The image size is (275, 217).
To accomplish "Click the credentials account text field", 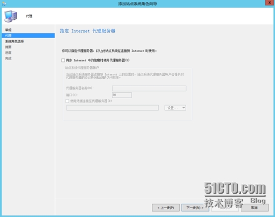I will tap(112, 108).
